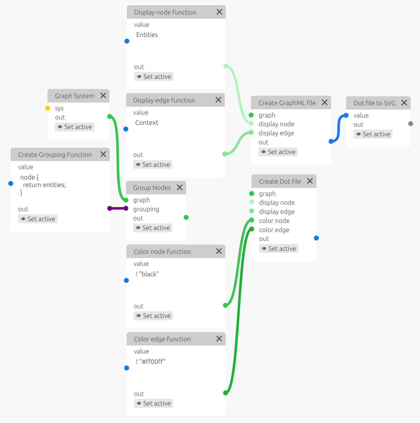Toggle Set active on Color edge function
Viewport: 420px width, 423px height.
[x=153, y=403]
